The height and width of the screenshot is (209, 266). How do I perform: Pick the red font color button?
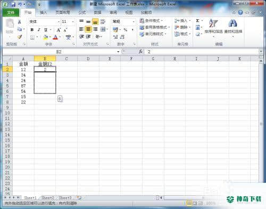(x=55, y=37)
